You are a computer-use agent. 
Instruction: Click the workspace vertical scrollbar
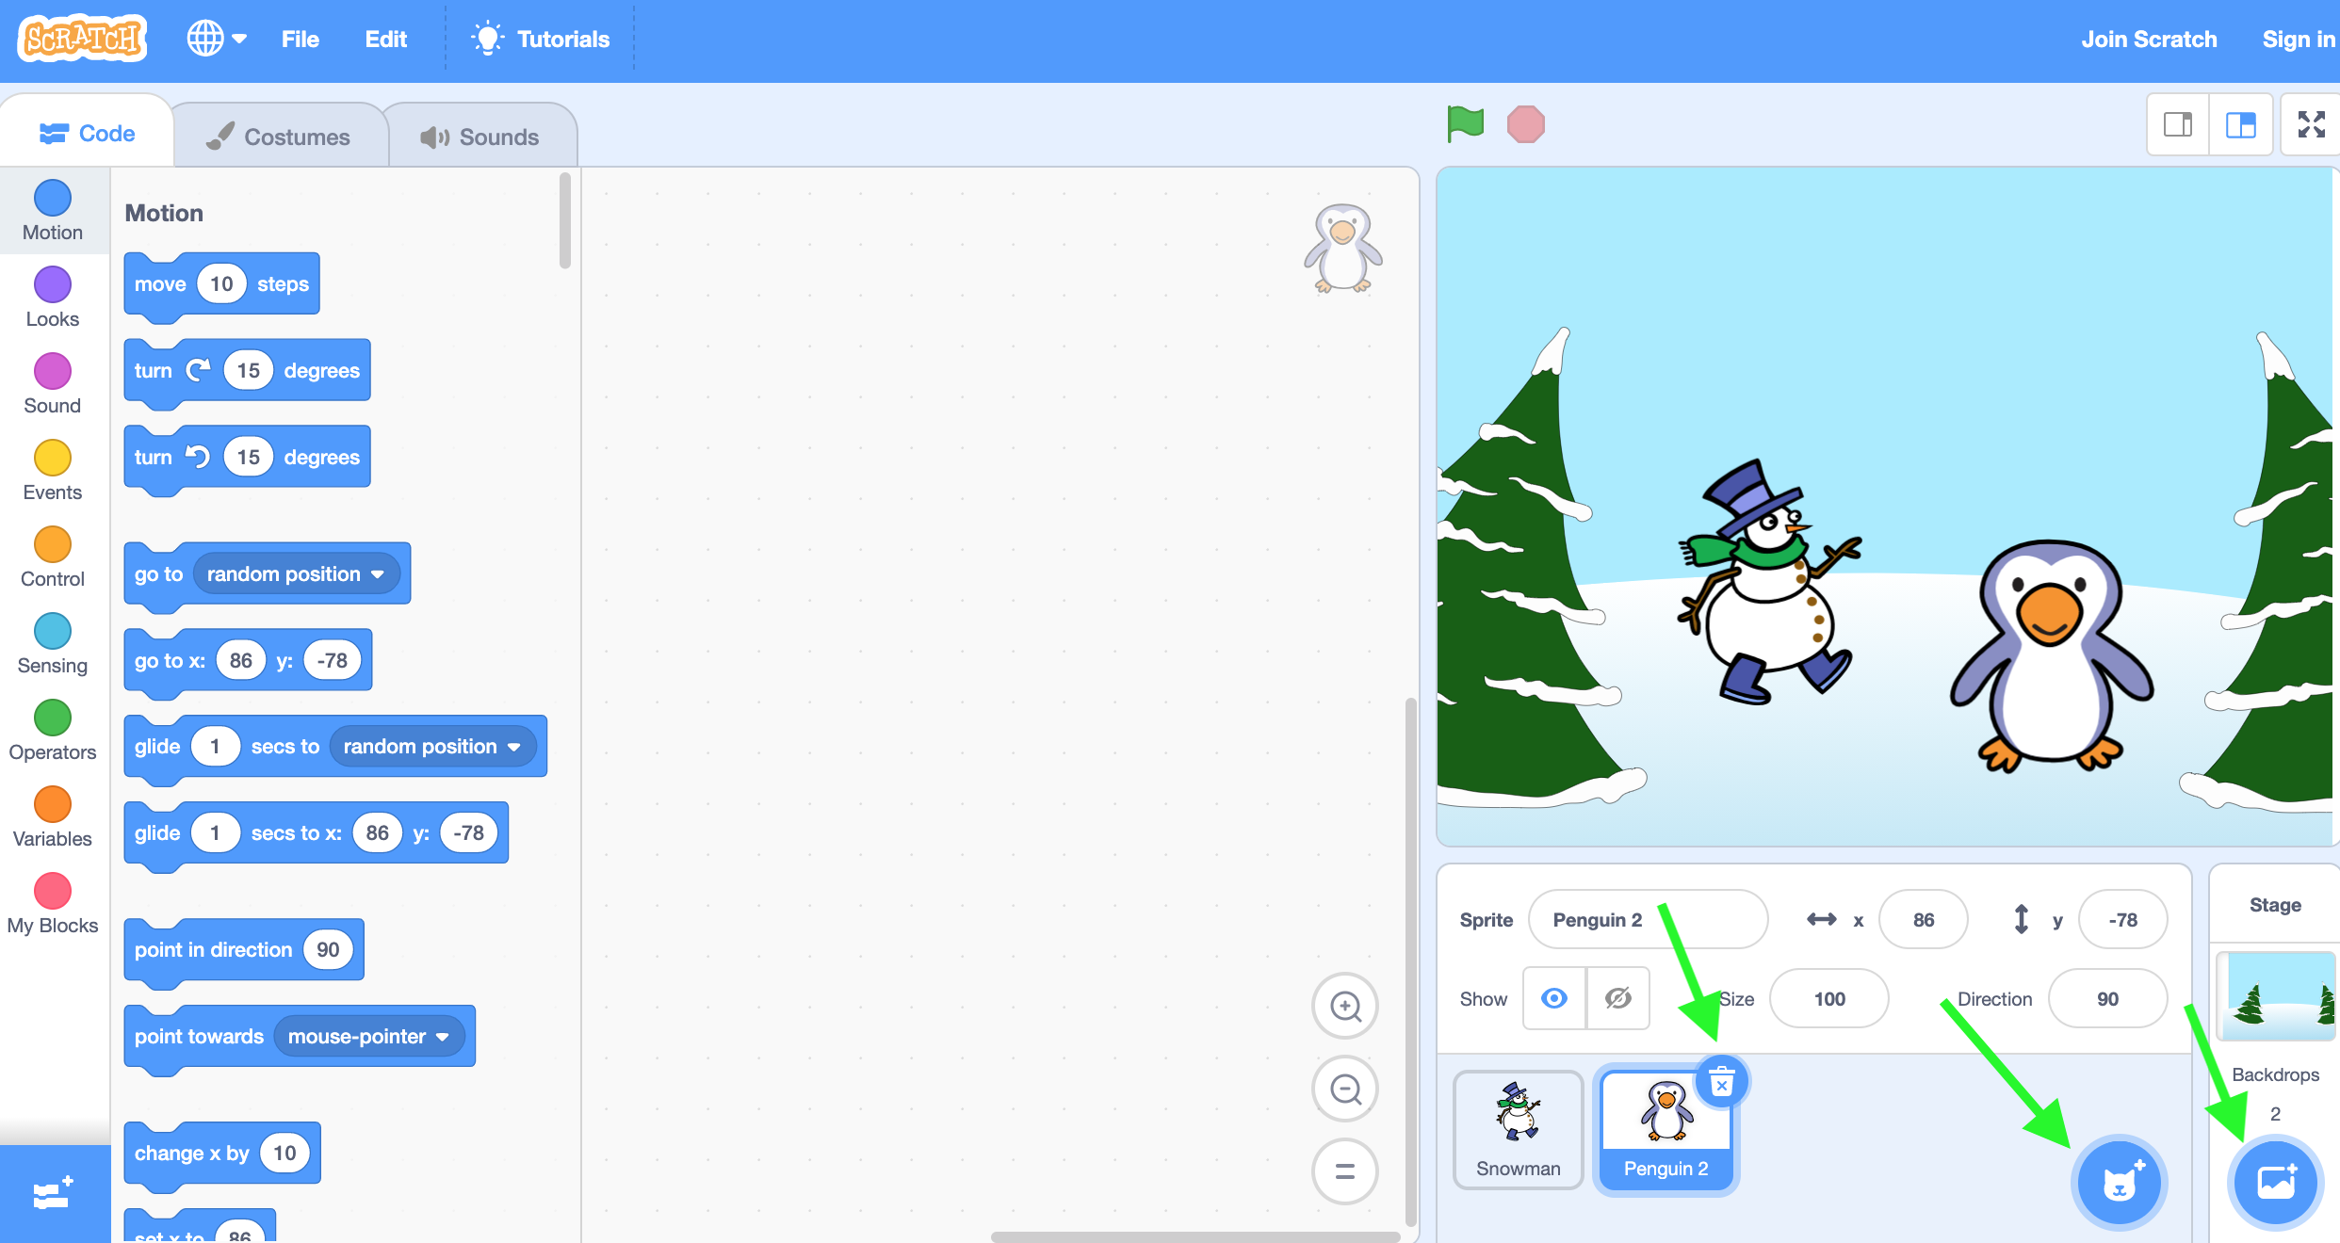pyautogui.click(x=1410, y=960)
